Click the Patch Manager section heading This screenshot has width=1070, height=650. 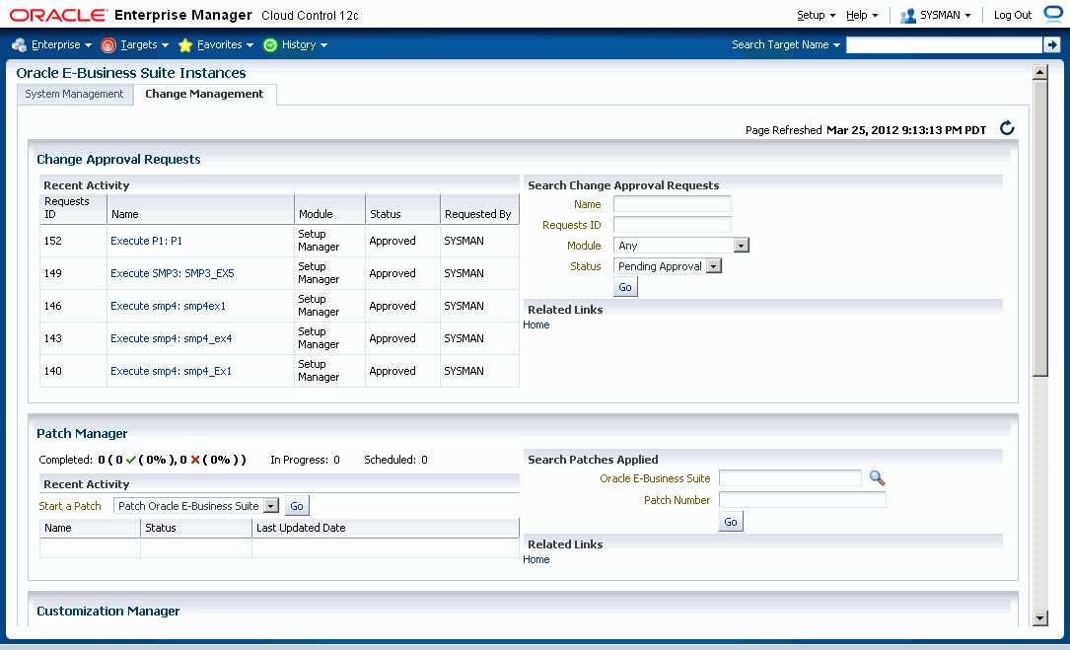pyautogui.click(x=82, y=434)
